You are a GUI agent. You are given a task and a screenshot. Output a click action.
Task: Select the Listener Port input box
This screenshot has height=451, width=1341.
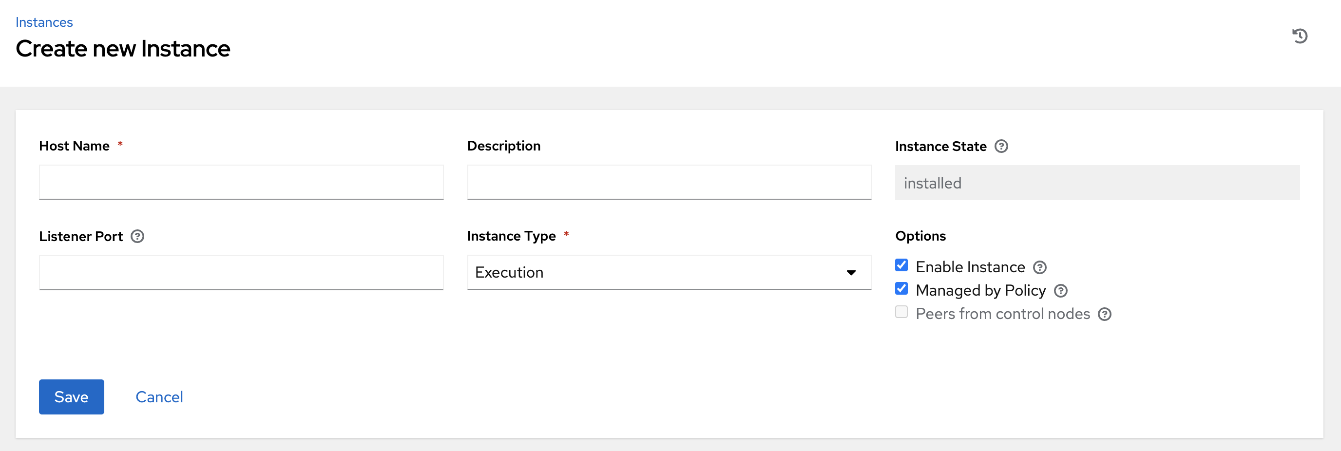(241, 273)
